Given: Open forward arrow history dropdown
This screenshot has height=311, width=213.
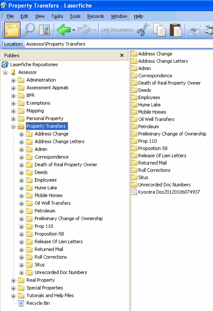Looking at the screenshot, I should [95, 30].
